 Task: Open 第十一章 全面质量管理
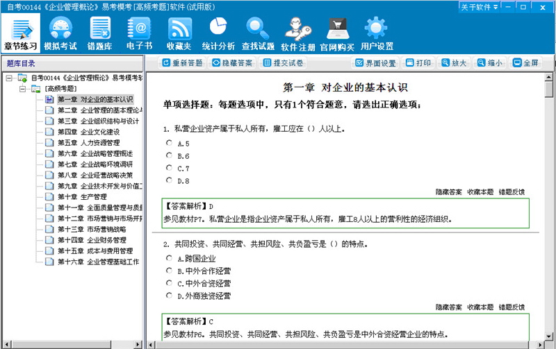tap(99, 207)
